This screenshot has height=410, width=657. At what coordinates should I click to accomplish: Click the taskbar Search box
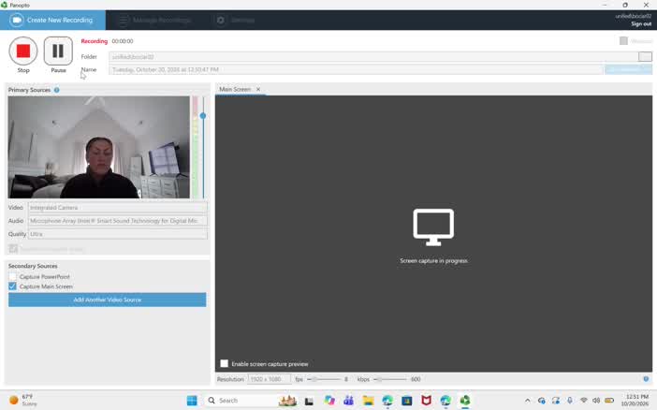[252, 401]
